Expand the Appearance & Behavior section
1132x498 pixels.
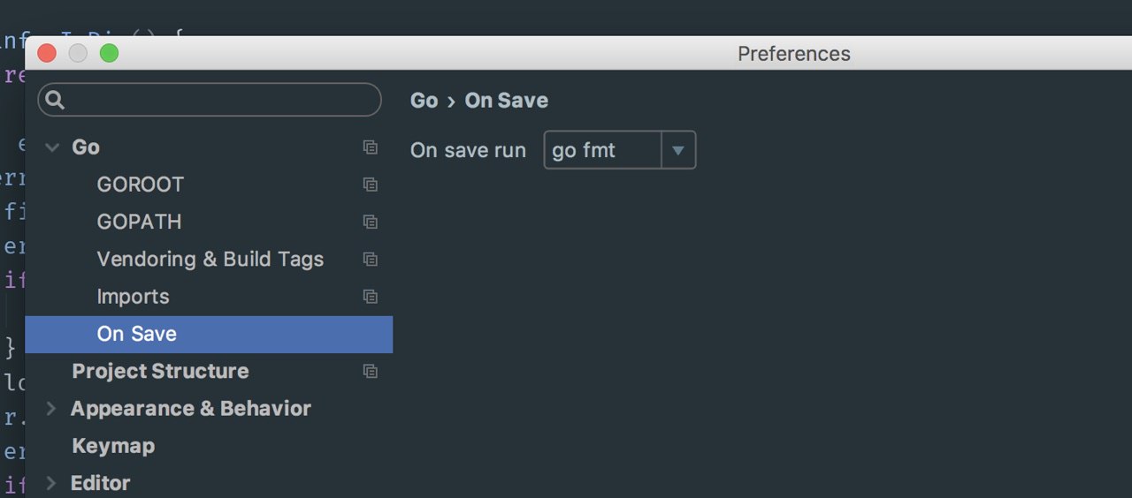pyautogui.click(x=51, y=409)
